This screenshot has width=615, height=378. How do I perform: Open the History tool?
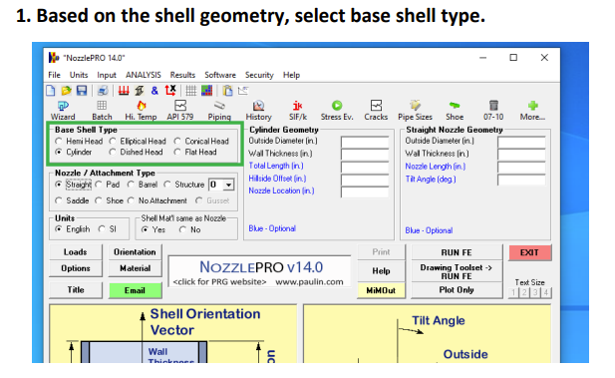[258, 111]
